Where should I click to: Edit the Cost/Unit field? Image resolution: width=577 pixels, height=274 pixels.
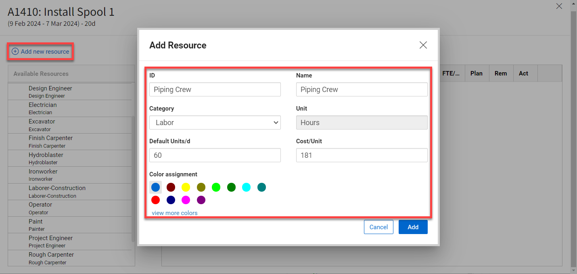362,155
